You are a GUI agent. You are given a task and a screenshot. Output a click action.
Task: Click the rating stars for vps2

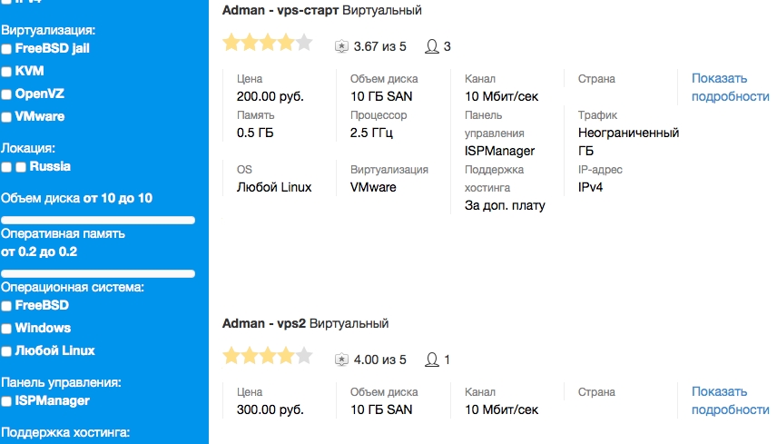click(267, 356)
